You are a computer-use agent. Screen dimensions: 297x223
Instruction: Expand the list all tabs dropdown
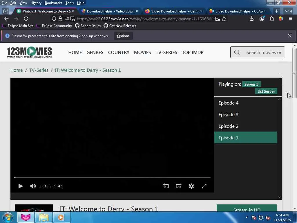[x=289, y=11]
